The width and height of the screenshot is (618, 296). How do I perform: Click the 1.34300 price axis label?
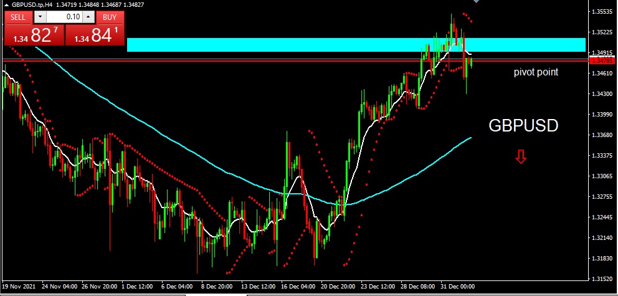[x=602, y=94]
